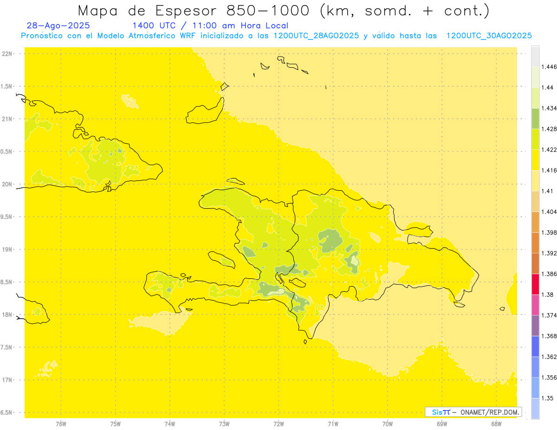Select the longitude label '72W'
Image resolution: width=557 pixels, height=430 pixels.
pos(278,424)
